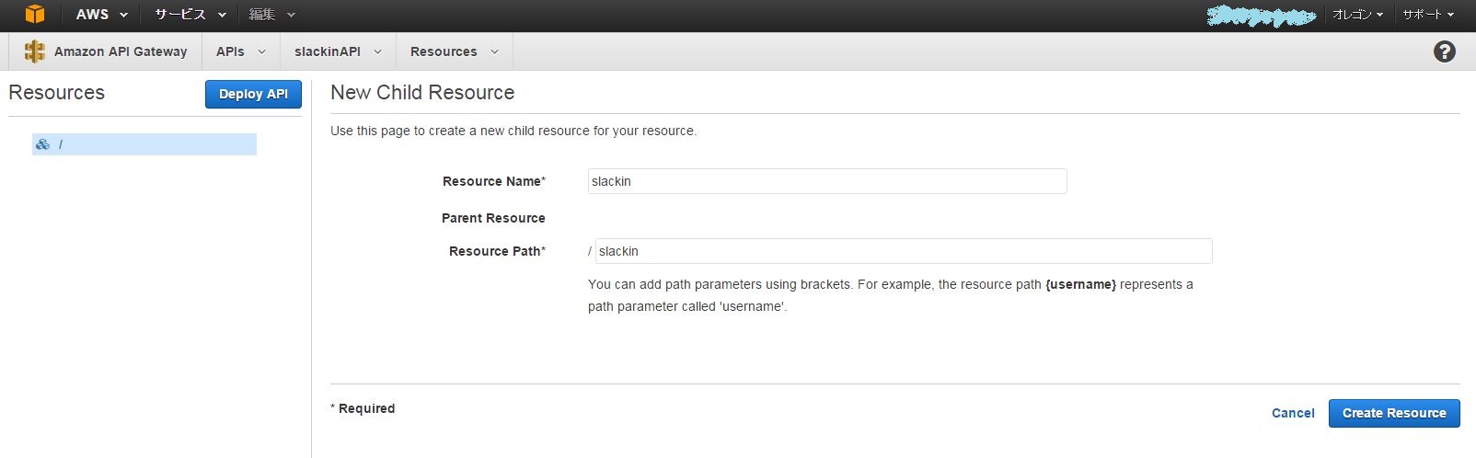Click the AWS orange cube logo
Screen dimensions: 1476x458
coord(35,15)
